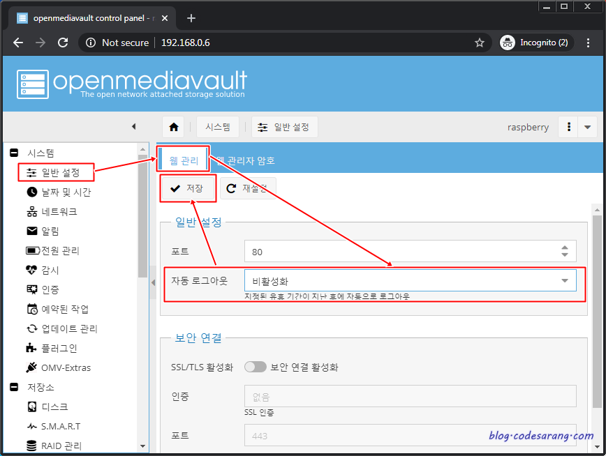Click the SSL 포트 443 field
This screenshot has height=456, width=606.
pos(410,436)
